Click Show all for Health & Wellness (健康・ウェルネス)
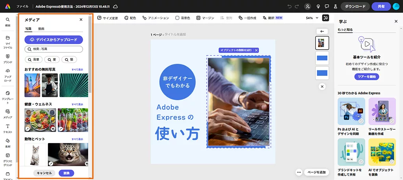 click(77, 104)
